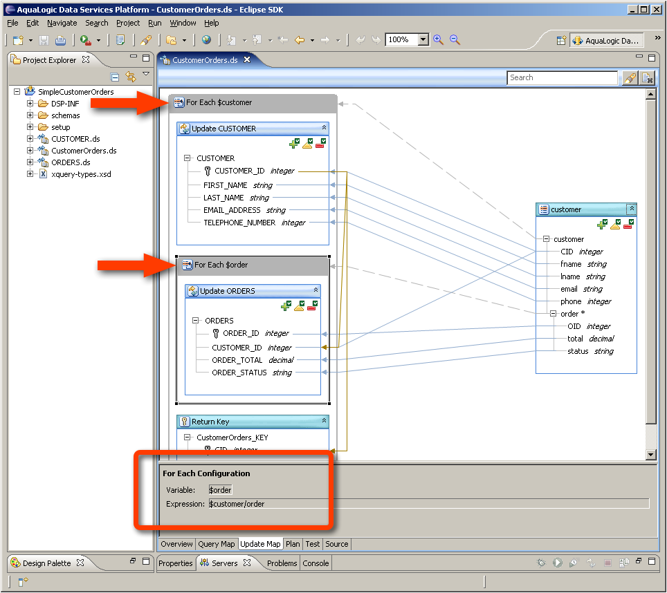Click in the Search input field
The width and height of the screenshot is (667, 593).
(x=562, y=77)
